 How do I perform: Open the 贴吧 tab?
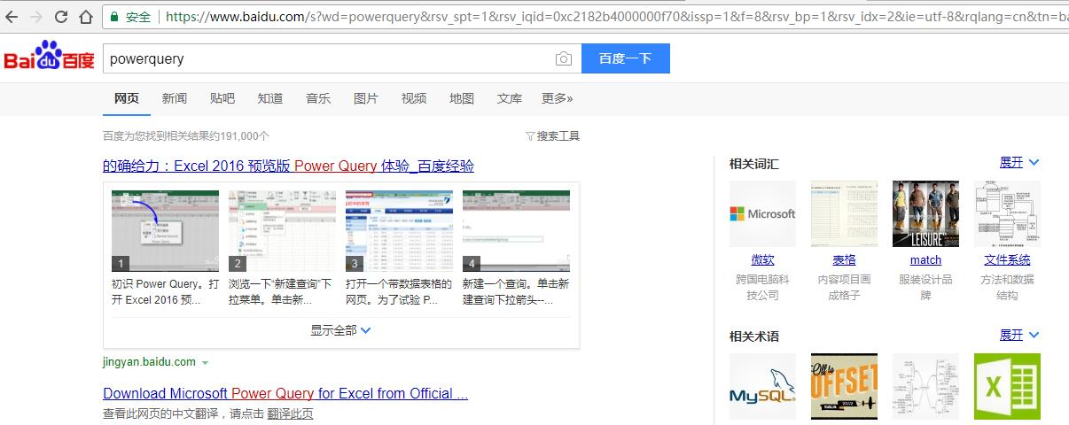pos(222,98)
